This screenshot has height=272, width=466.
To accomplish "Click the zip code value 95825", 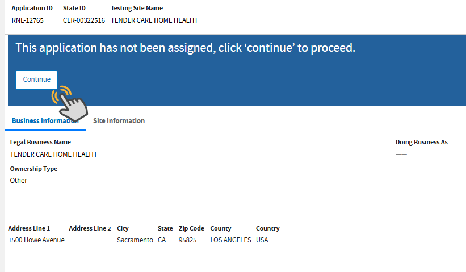I will pos(187,240).
